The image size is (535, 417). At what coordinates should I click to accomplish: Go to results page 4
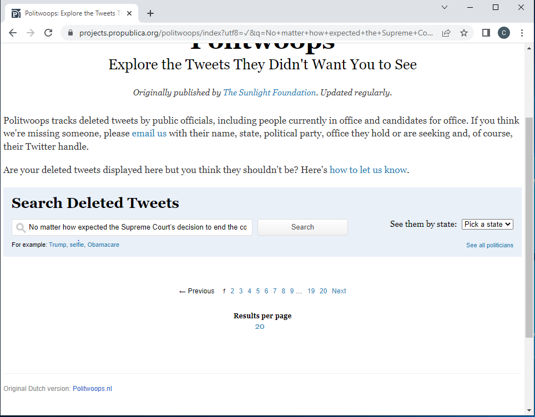(x=249, y=291)
